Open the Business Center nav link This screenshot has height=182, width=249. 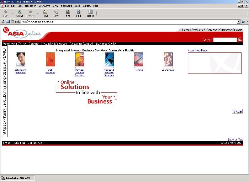(x=106, y=44)
